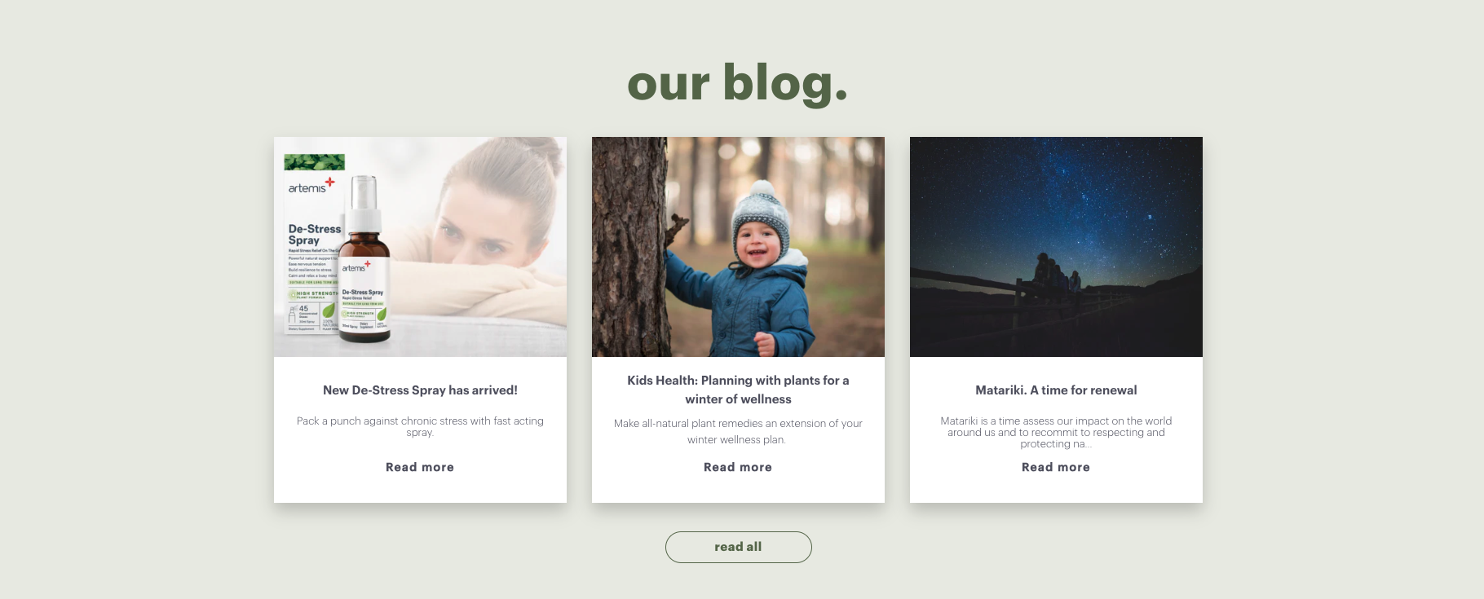Read more about the De-Stress Spray post
The image size is (1484, 599).
420,467
